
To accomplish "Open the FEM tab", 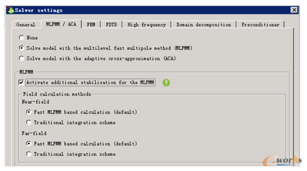I will point(91,25).
